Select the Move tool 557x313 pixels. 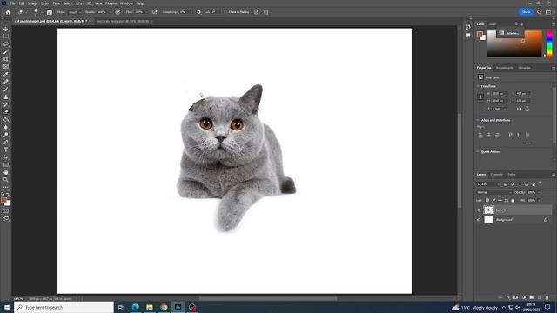coord(6,29)
